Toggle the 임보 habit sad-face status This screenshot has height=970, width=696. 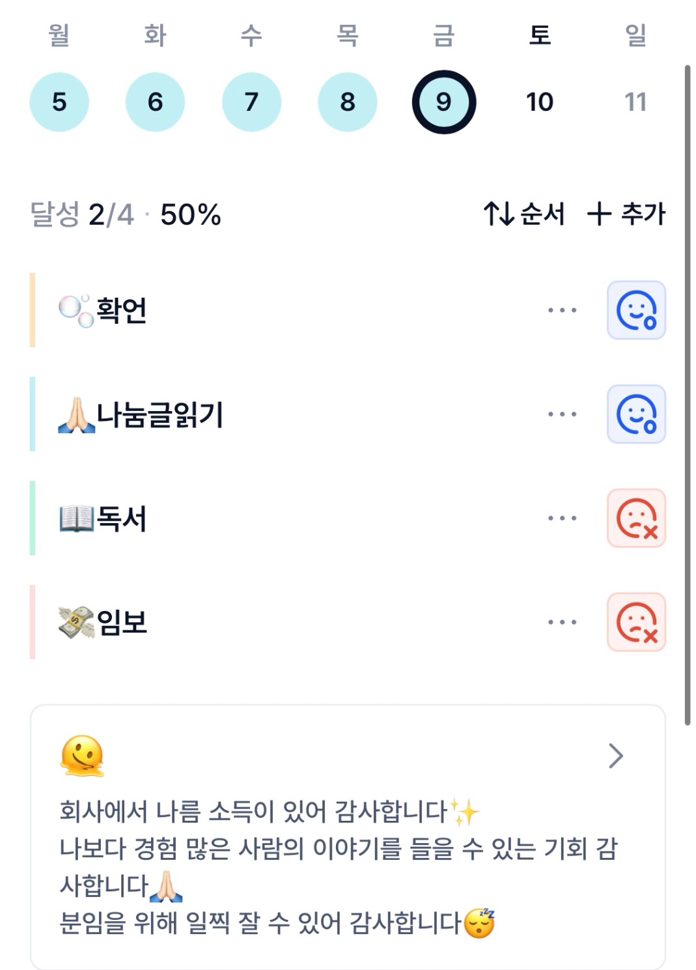tap(636, 622)
